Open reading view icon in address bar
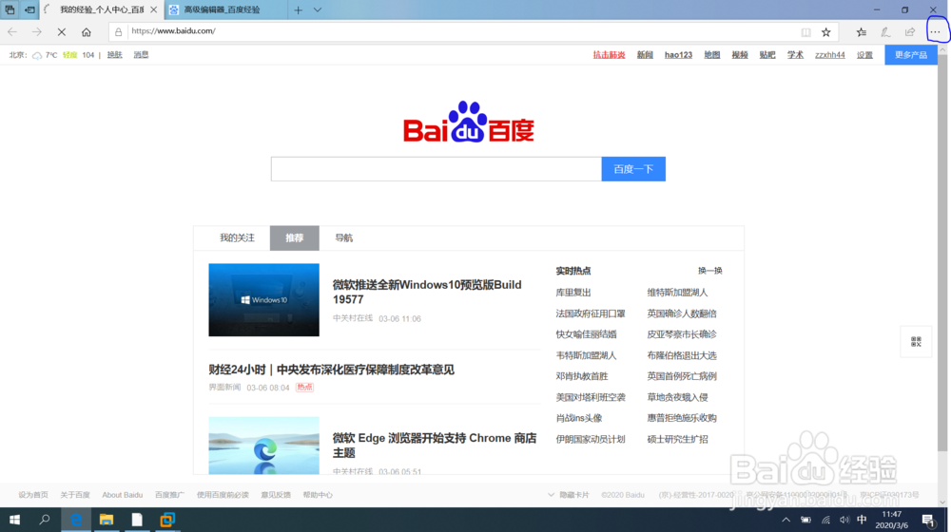 pyautogui.click(x=805, y=32)
